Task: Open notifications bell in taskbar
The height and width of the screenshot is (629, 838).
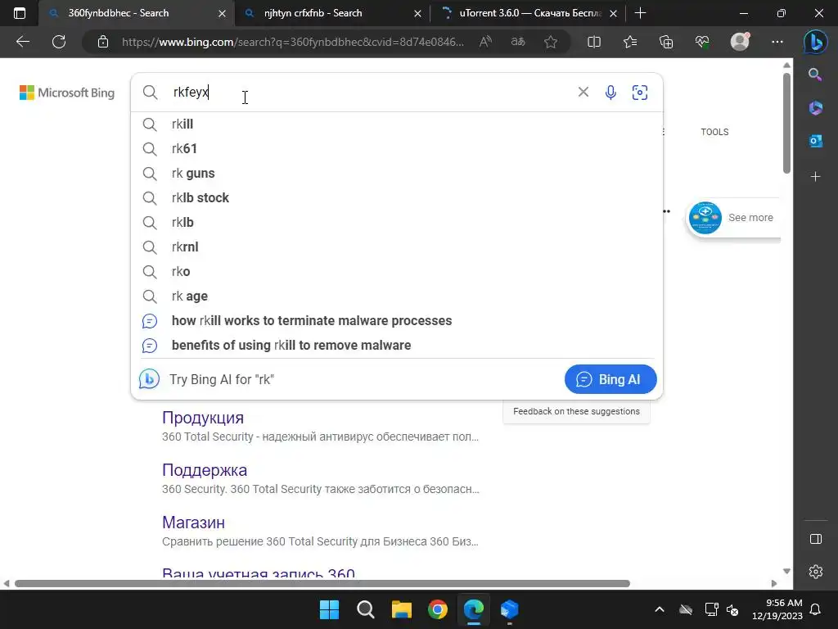Action: click(x=816, y=609)
